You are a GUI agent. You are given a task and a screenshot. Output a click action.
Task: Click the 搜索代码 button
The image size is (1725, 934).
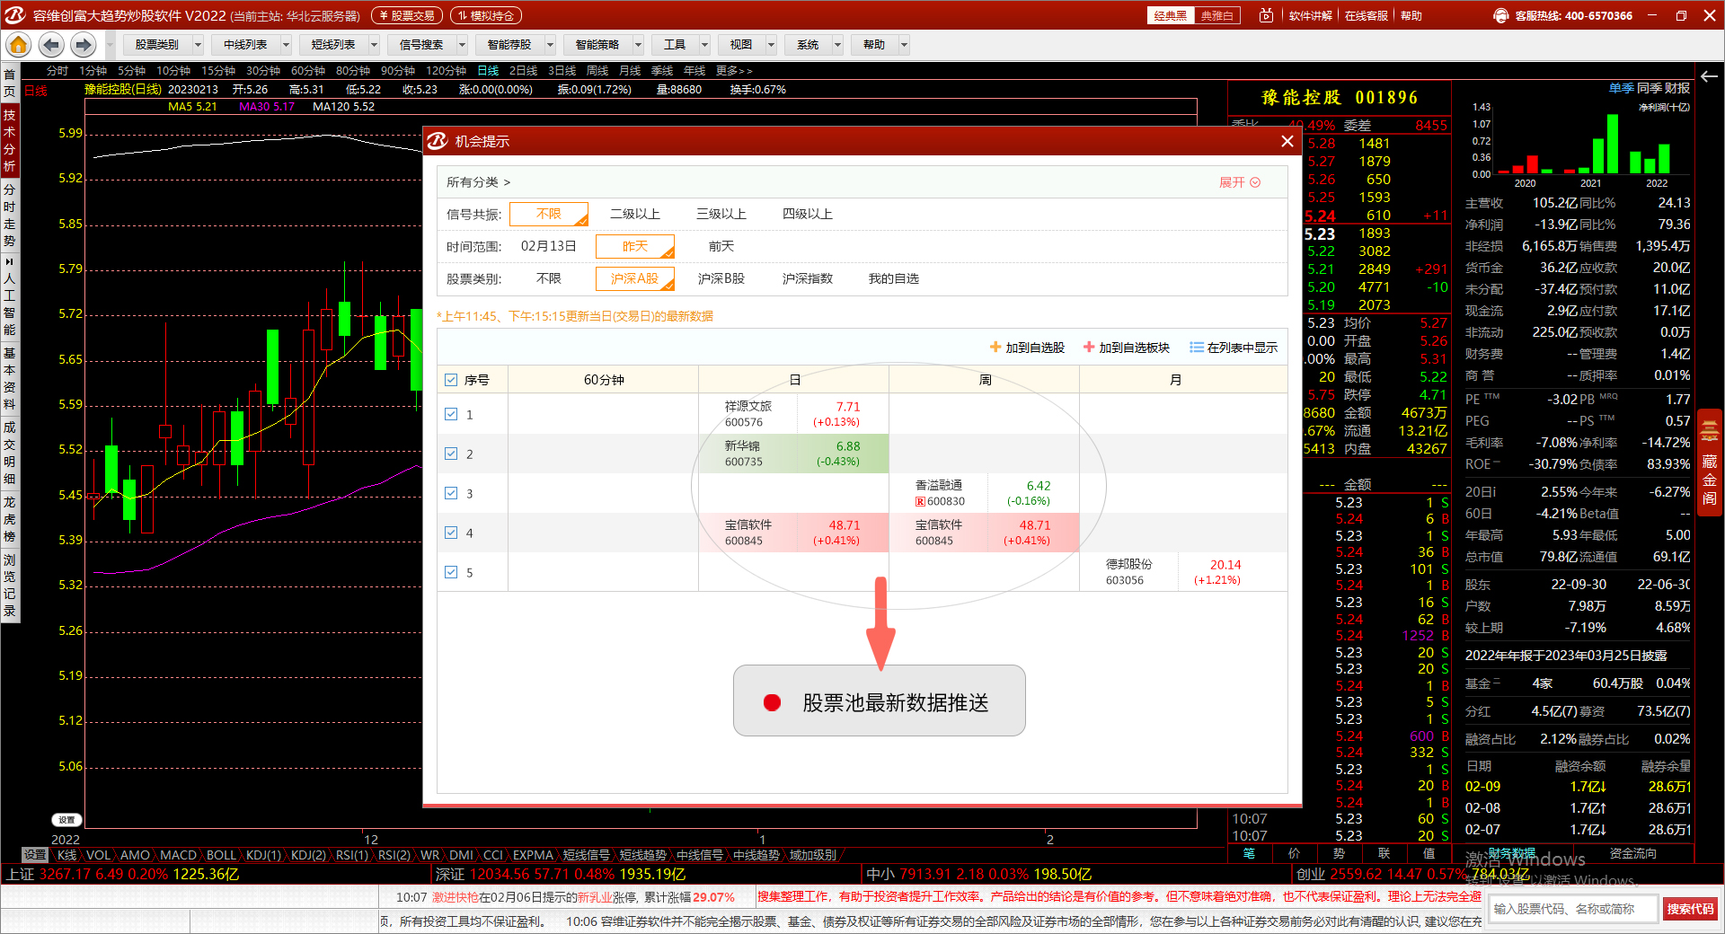pos(1690,909)
